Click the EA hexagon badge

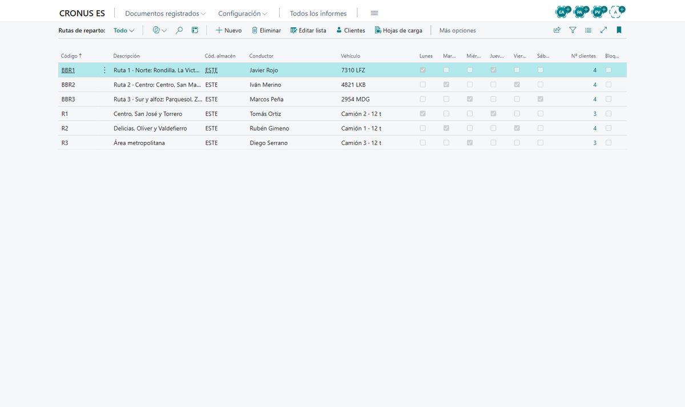tap(562, 11)
